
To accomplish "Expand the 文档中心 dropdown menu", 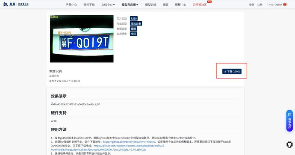I will [108, 5].
